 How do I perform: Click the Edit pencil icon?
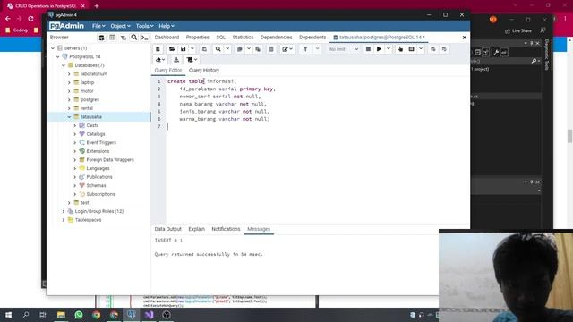[x=286, y=49]
